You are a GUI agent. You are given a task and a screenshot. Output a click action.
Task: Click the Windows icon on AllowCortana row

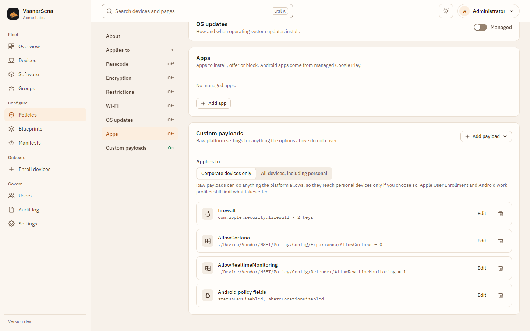208,241
